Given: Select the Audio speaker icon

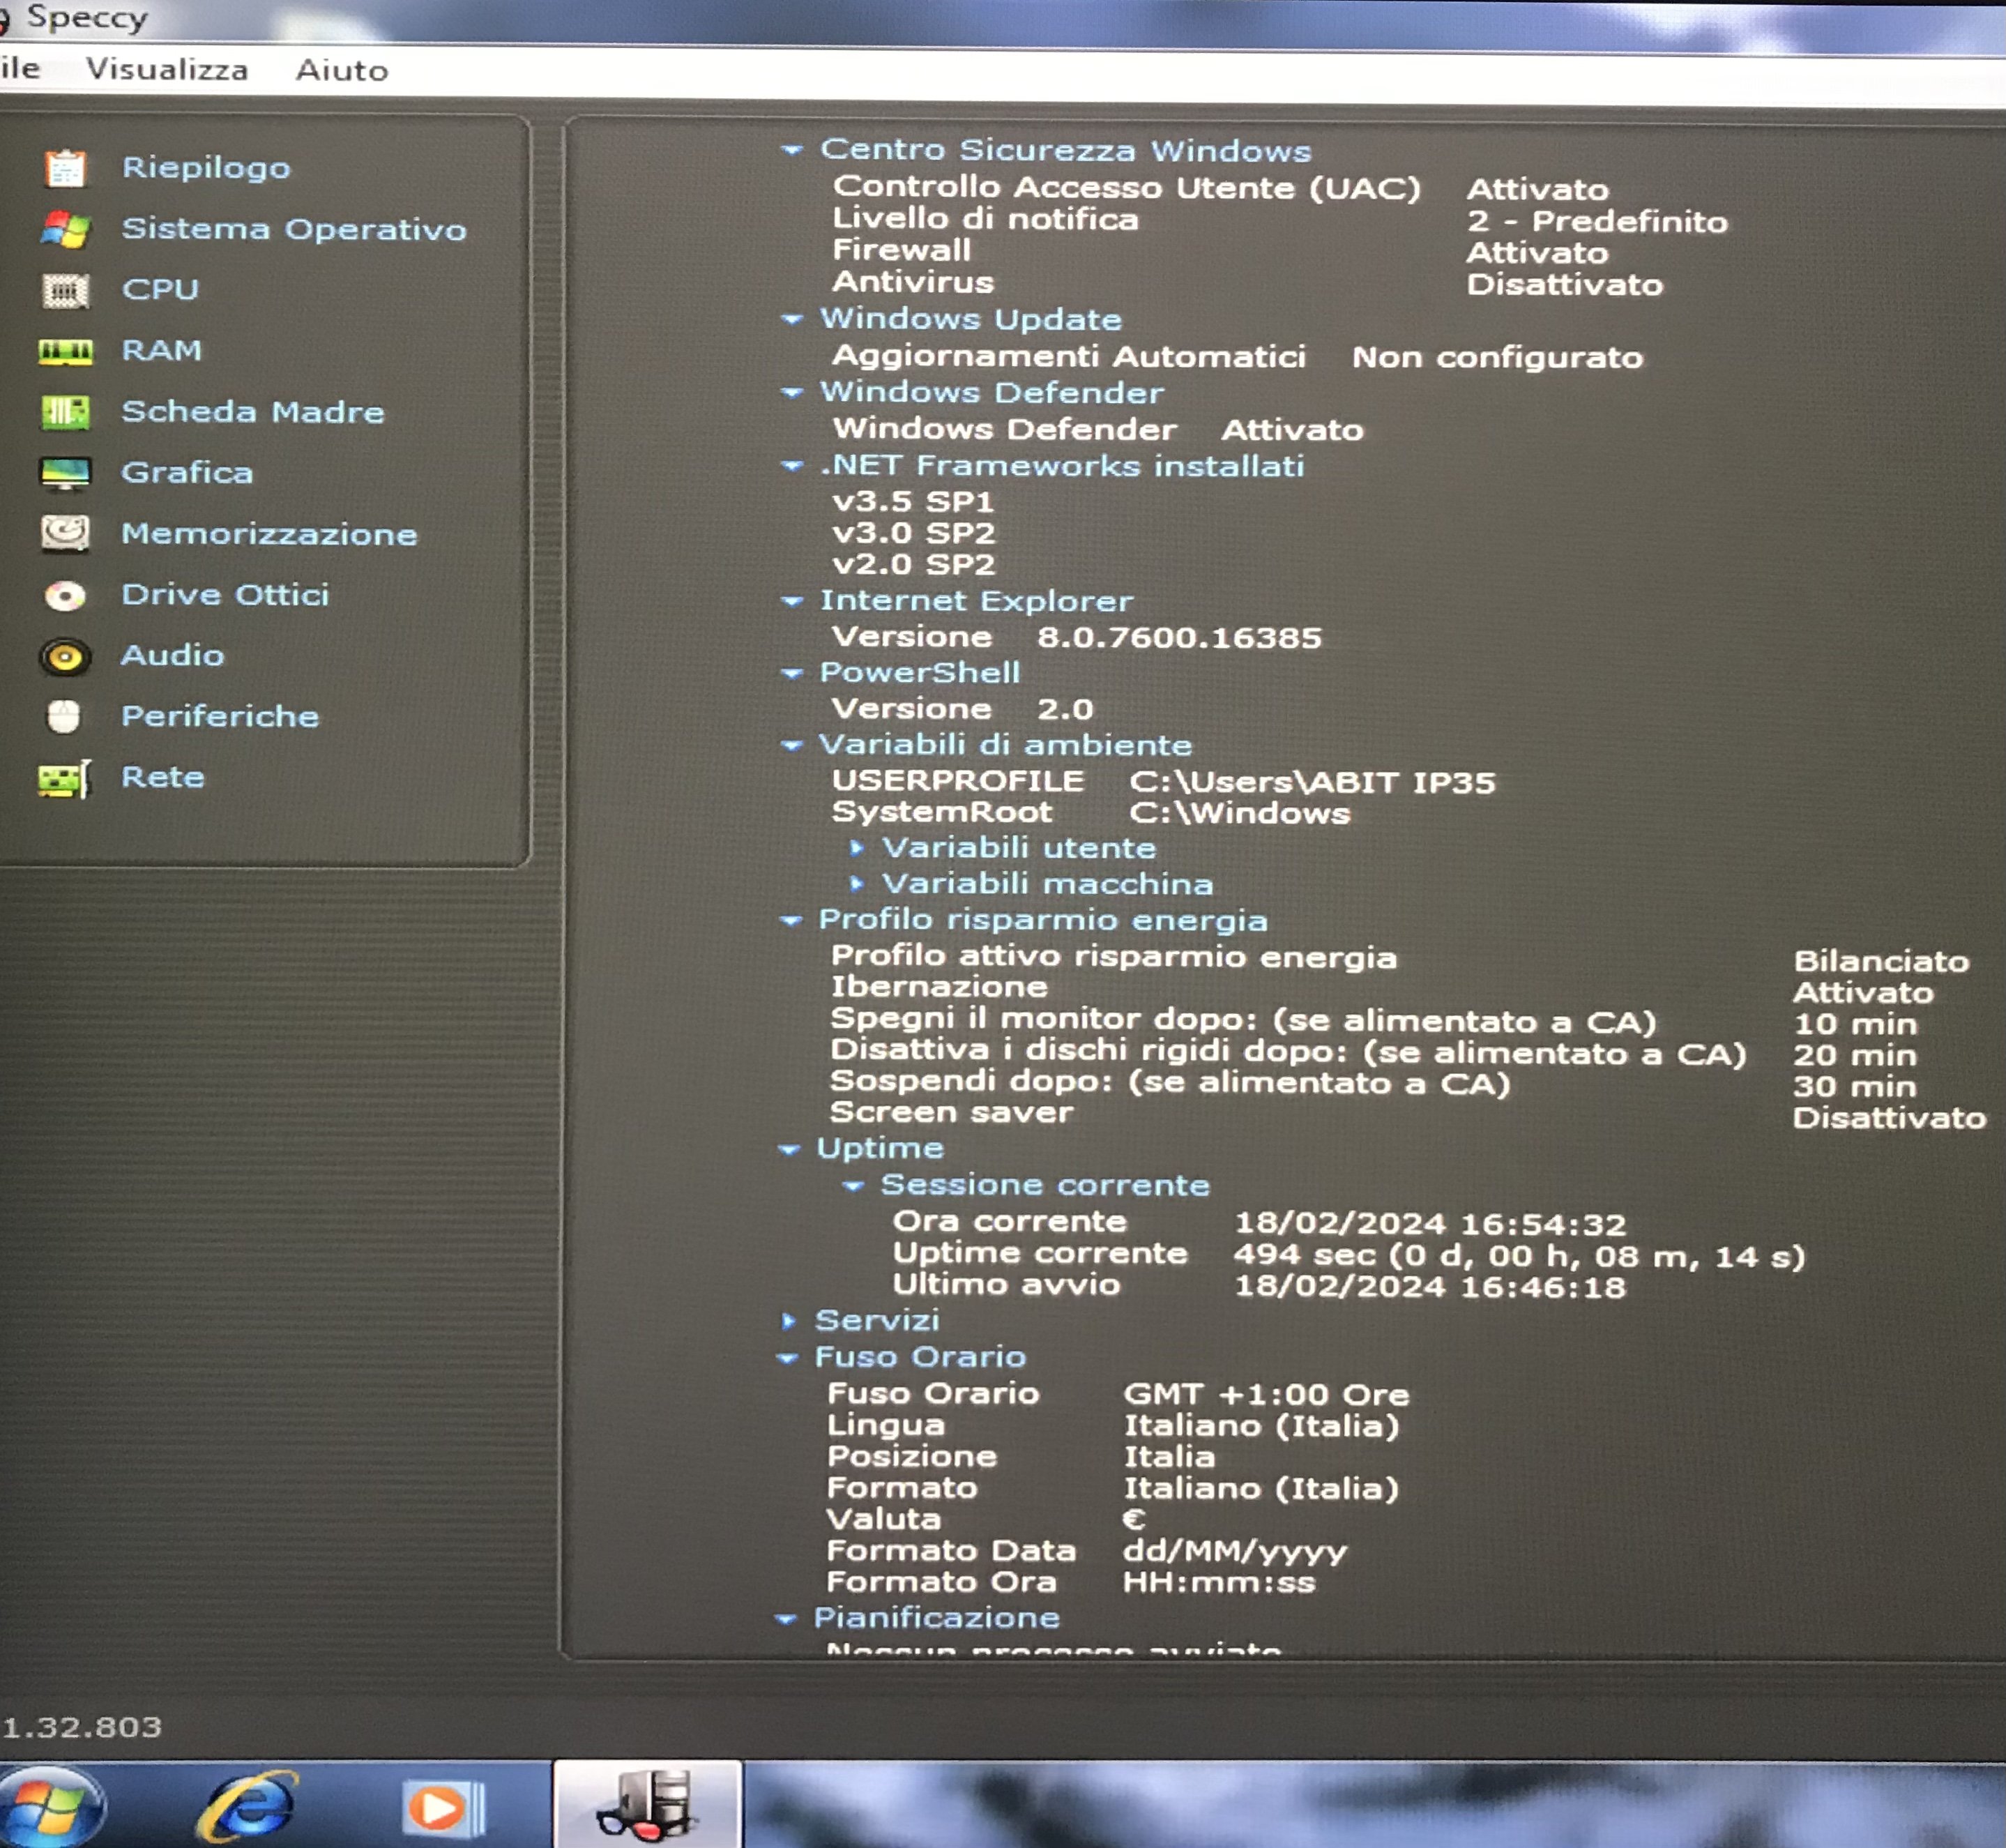Looking at the screenshot, I should pos(66,657).
